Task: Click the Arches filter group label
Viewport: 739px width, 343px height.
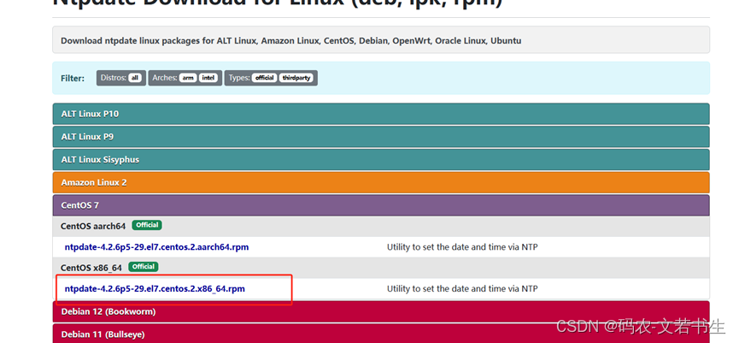Action: 165,78
